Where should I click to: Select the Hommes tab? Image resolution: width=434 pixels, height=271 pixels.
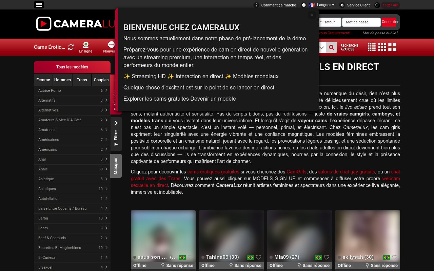[63, 80]
